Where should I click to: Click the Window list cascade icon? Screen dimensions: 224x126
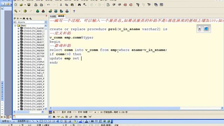tap(156, 5)
